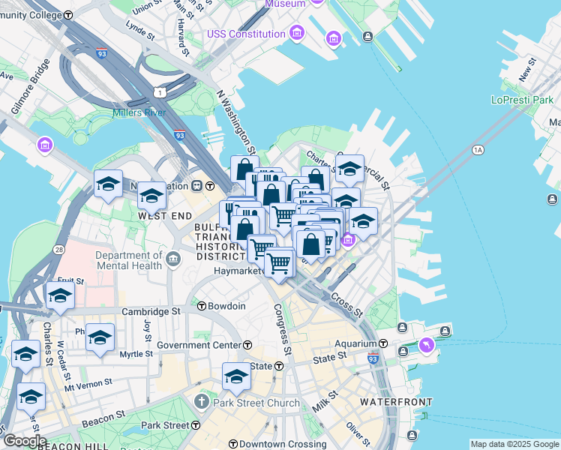Click the US Route 1 shield
This screenshot has height=450, width=561.
(160, 93)
